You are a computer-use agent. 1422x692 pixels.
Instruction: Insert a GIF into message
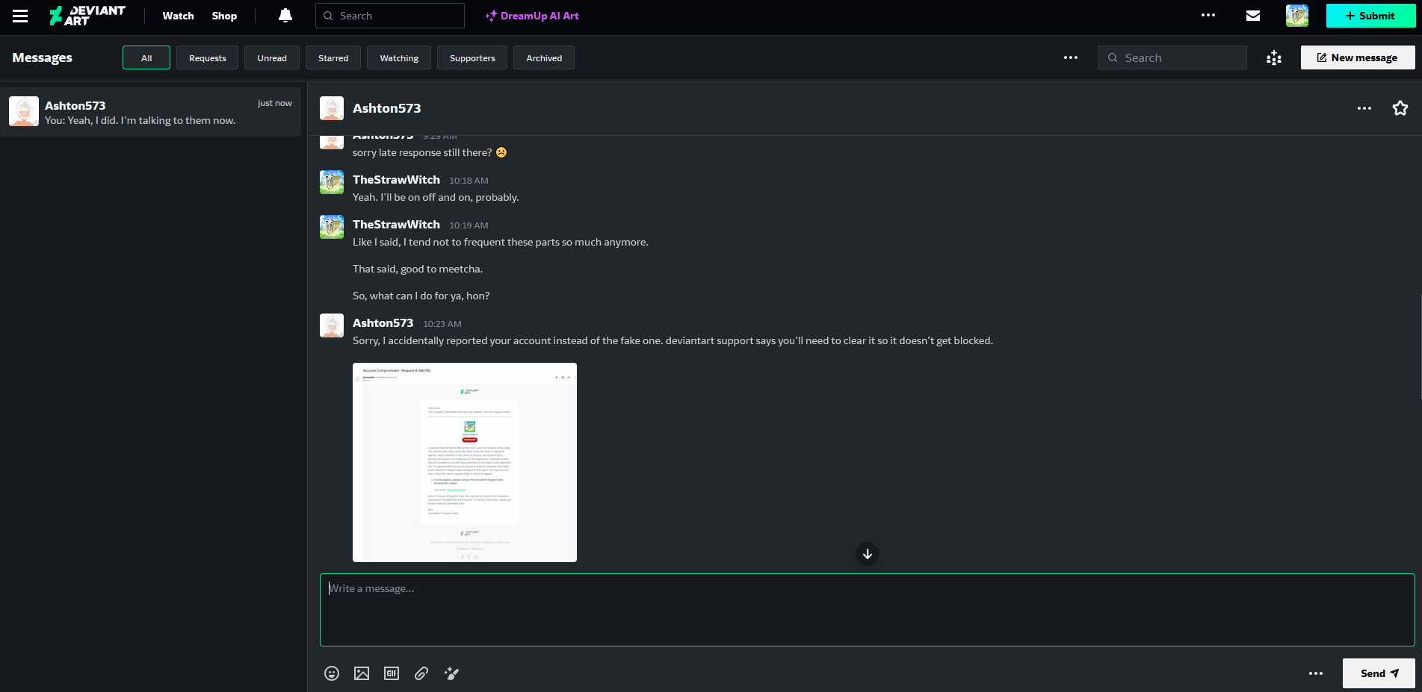392,673
